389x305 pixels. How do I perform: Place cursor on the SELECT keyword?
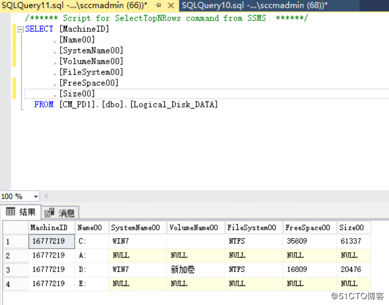click(x=39, y=29)
